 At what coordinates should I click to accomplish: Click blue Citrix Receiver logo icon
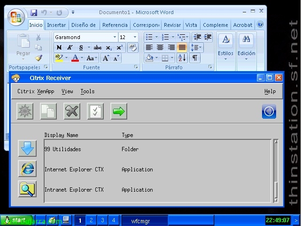(269, 111)
